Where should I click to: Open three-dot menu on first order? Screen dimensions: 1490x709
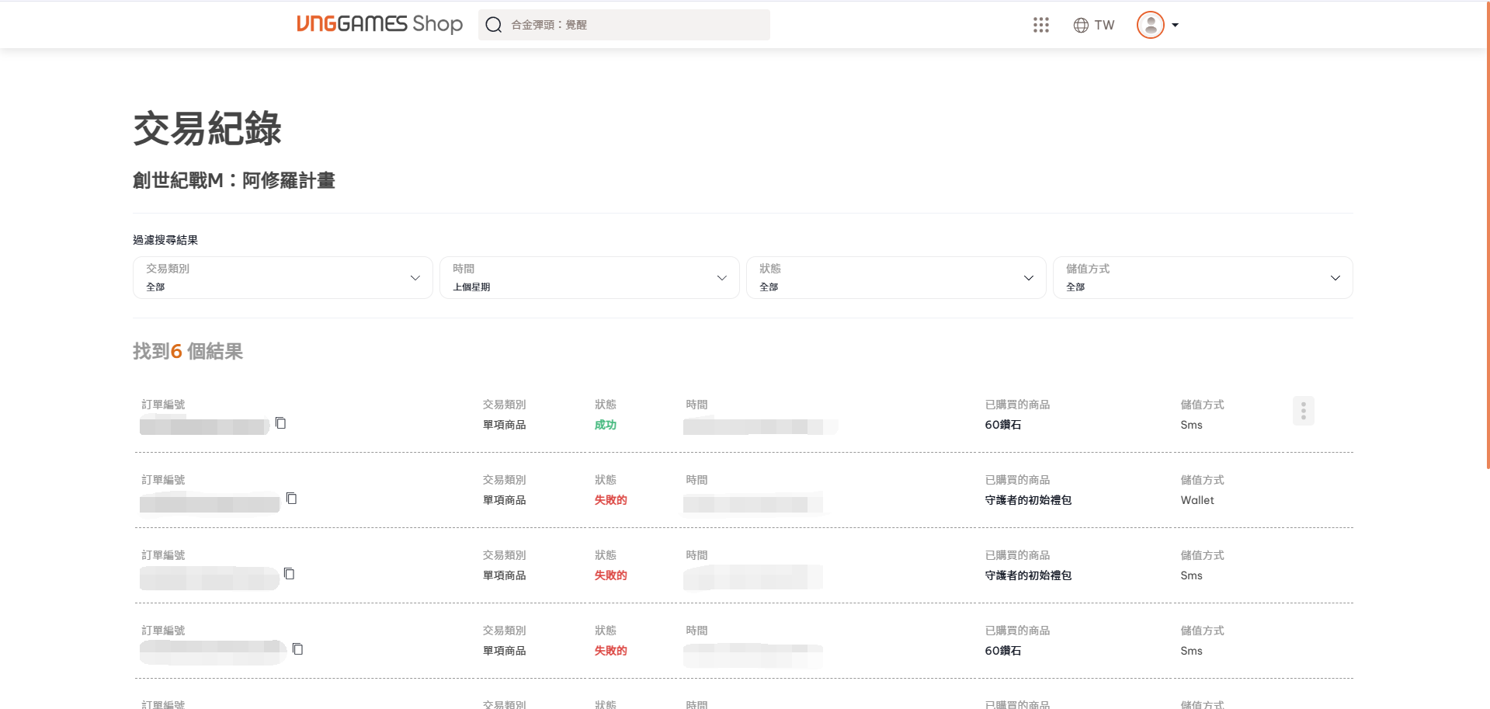(x=1303, y=411)
